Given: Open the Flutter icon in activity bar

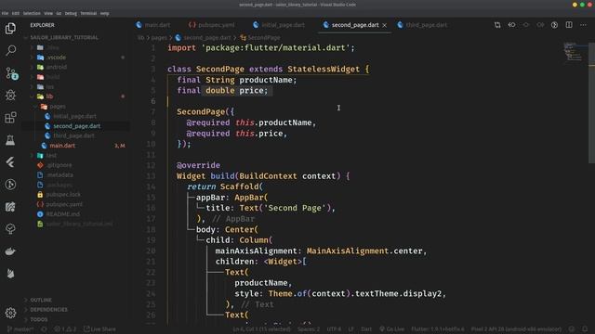Looking at the screenshot, I should [x=10, y=162].
